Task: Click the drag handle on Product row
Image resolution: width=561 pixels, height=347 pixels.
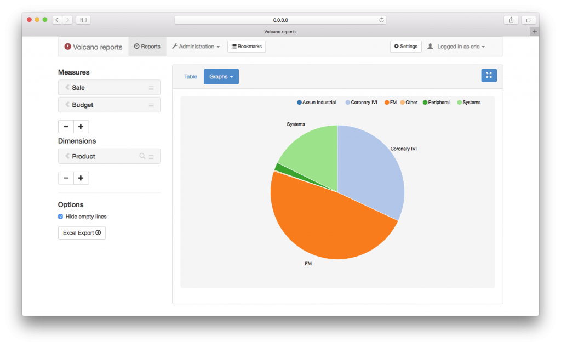Action: 151,157
